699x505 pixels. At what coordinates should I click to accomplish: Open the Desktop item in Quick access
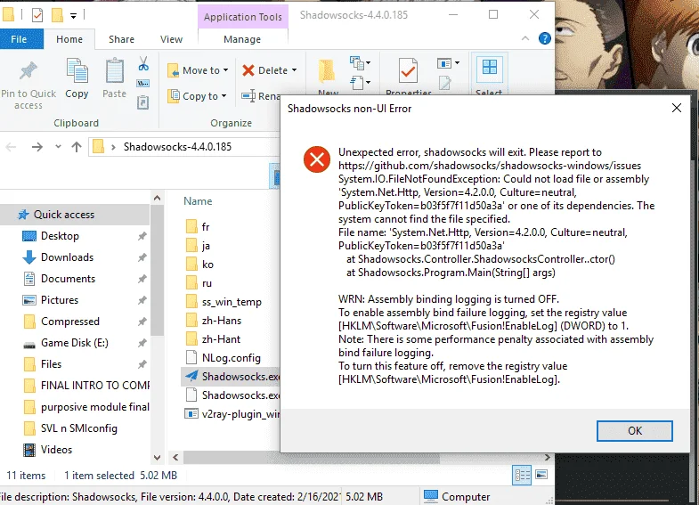[x=60, y=236]
